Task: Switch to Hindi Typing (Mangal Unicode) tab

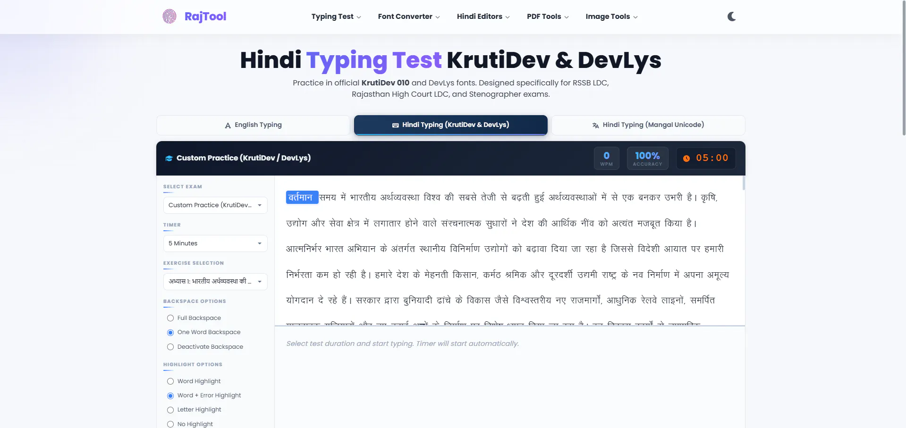Action: [x=648, y=125]
